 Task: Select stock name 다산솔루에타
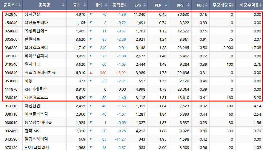coord(36,23)
